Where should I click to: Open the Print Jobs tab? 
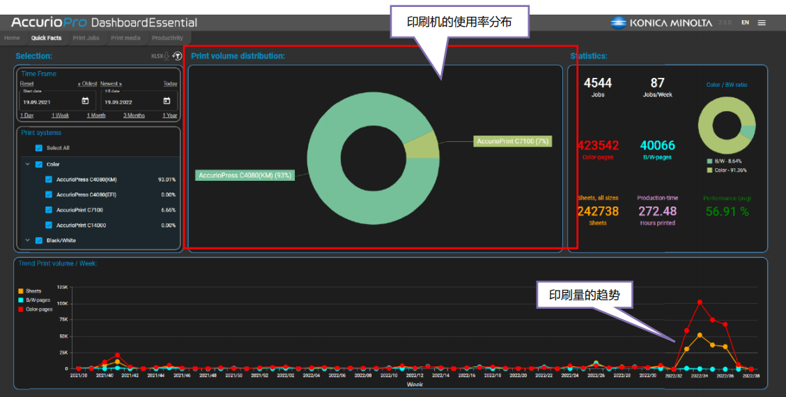pyautogui.click(x=86, y=38)
